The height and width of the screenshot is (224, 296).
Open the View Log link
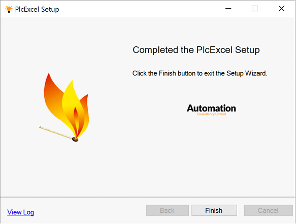point(21,212)
